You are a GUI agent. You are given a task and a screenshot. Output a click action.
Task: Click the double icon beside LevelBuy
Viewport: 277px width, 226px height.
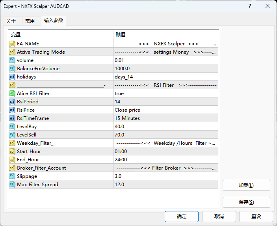(x=12, y=127)
